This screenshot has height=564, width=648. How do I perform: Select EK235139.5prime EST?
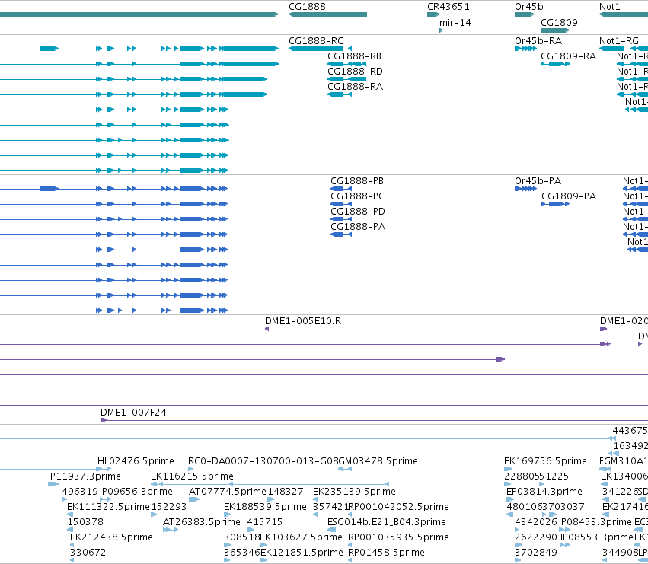[x=354, y=492]
